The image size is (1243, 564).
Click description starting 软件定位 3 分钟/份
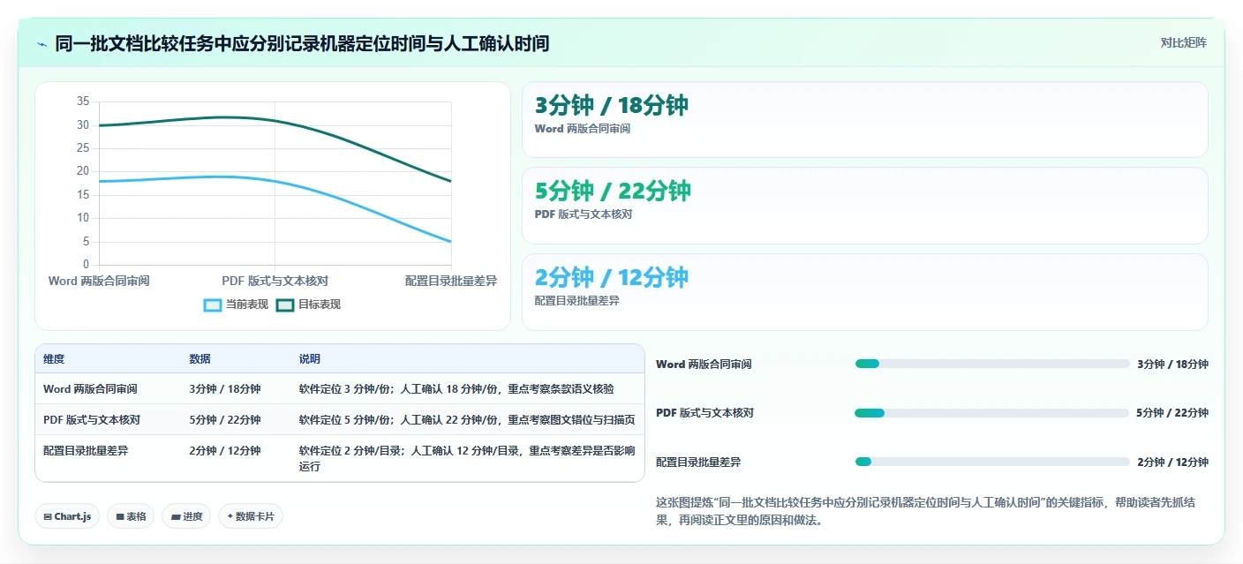pos(456,388)
